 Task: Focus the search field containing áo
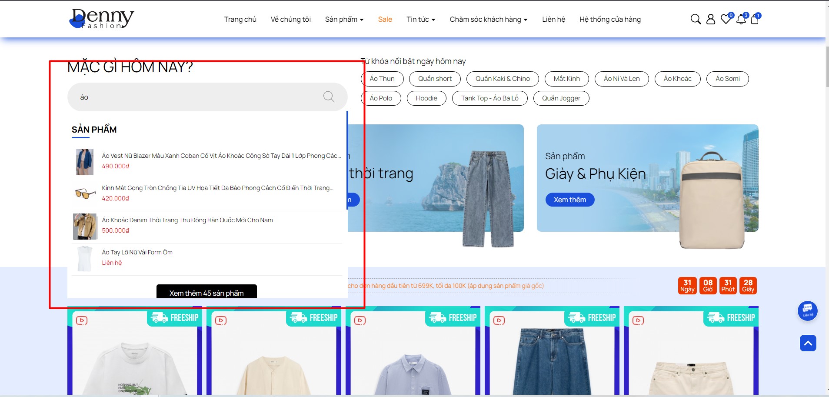(x=207, y=97)
